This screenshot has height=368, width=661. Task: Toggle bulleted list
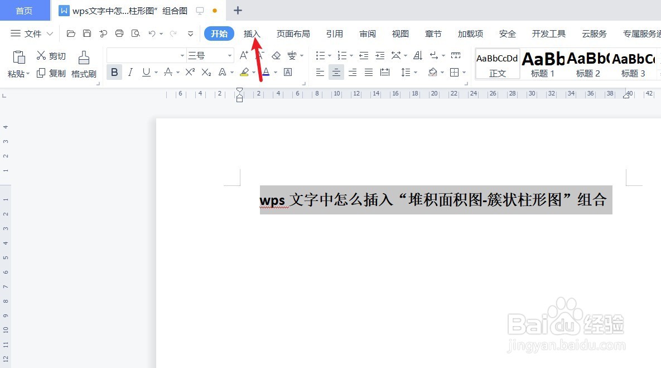320,55
